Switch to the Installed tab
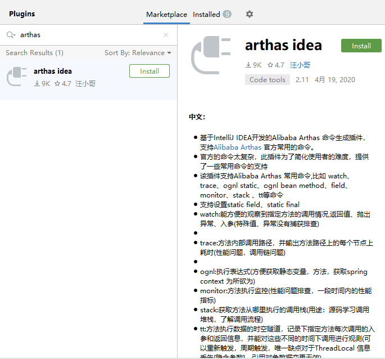The height and width of the screenshot is (359, 385). point(206,15)
